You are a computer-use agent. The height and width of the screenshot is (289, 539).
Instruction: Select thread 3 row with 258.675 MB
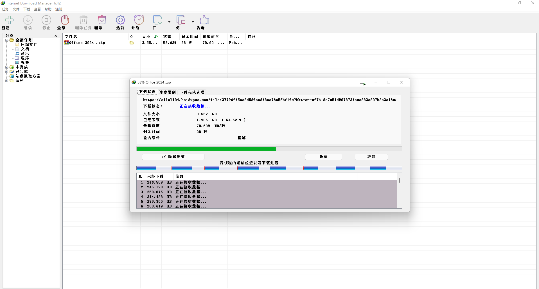point(267,192)
